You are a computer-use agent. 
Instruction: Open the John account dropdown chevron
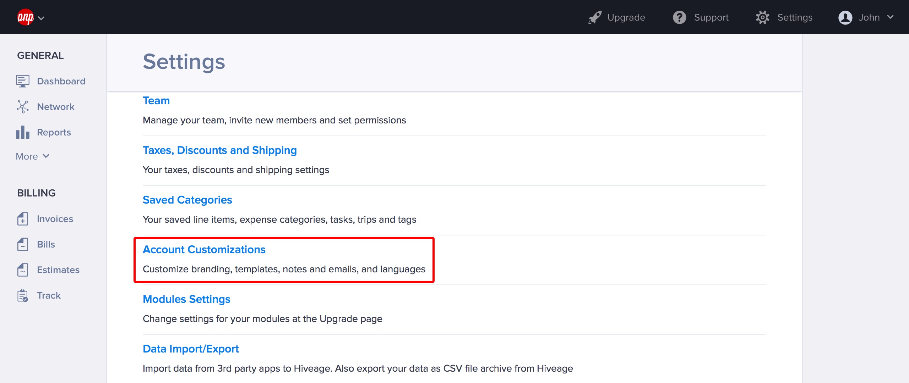pos(890,17)
